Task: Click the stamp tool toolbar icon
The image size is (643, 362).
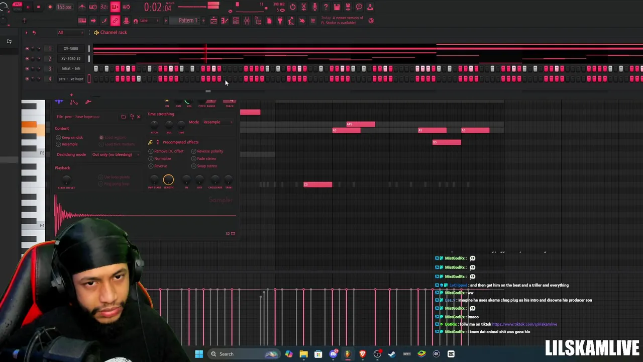Action: [126, 21]
